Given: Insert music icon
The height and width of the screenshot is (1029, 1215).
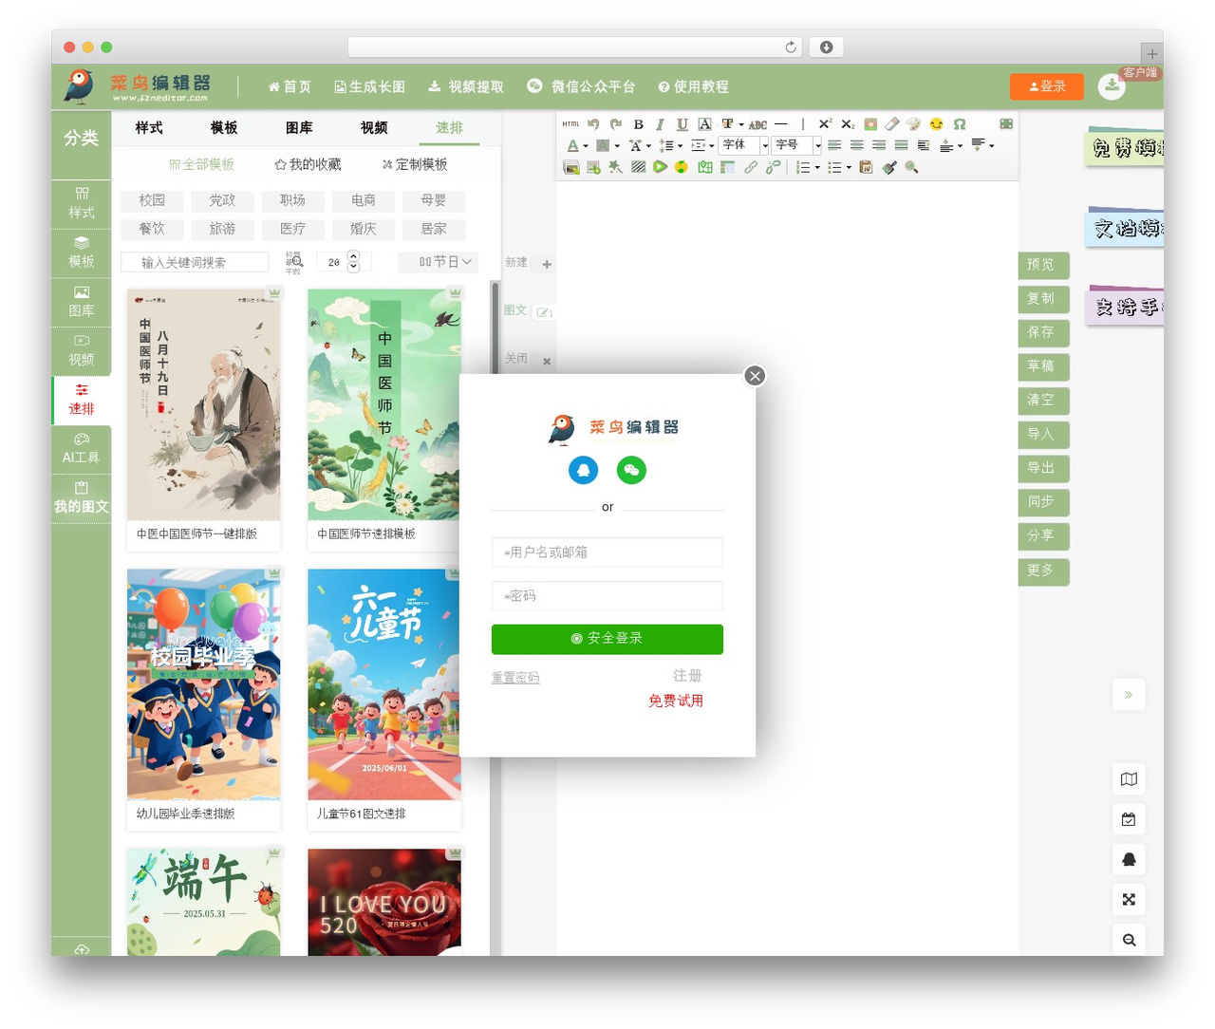Looking at the screenshot, I should coord(682,167).
